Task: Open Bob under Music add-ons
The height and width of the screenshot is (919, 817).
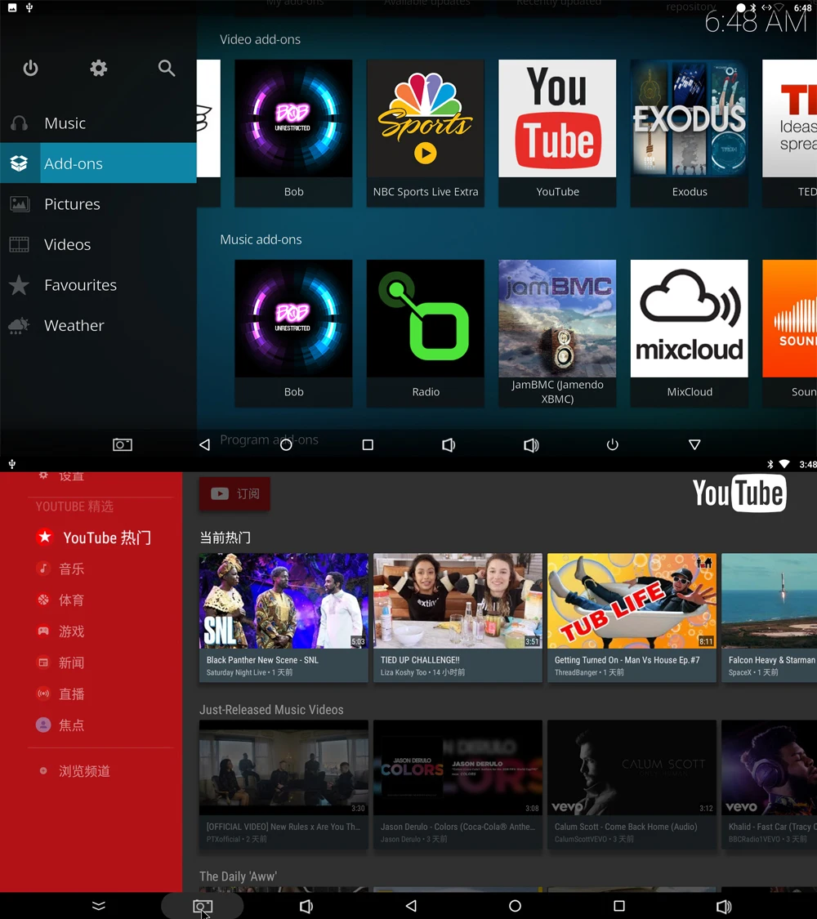Action: point(293,333)
